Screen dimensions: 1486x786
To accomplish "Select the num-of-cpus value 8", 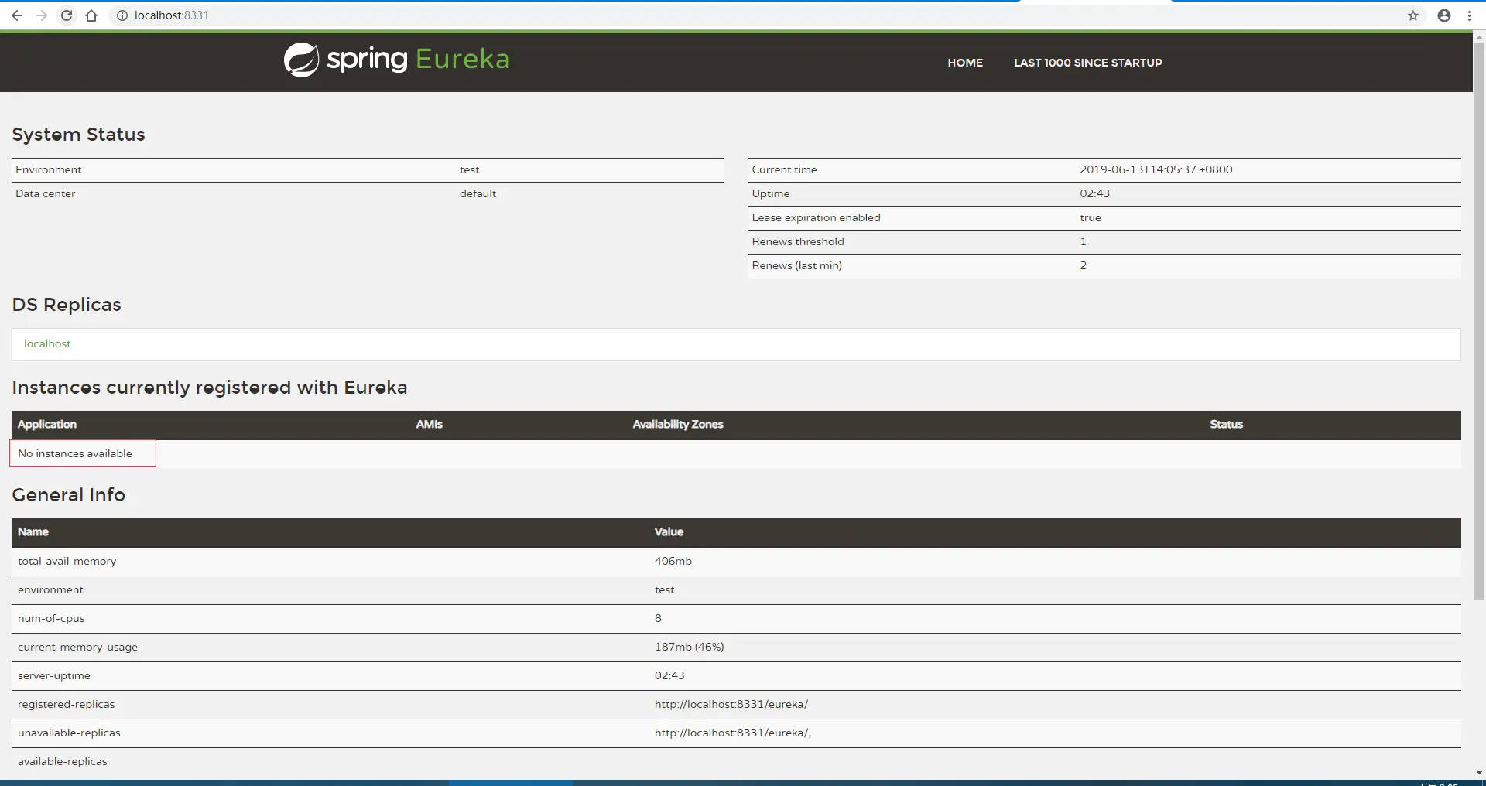I will (658, 619).
